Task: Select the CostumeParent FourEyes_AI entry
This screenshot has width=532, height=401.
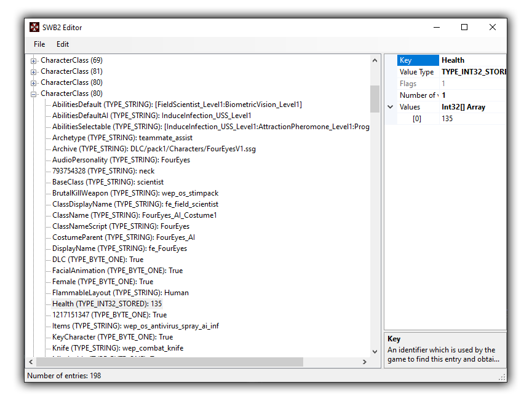Action: click(124, 237)
